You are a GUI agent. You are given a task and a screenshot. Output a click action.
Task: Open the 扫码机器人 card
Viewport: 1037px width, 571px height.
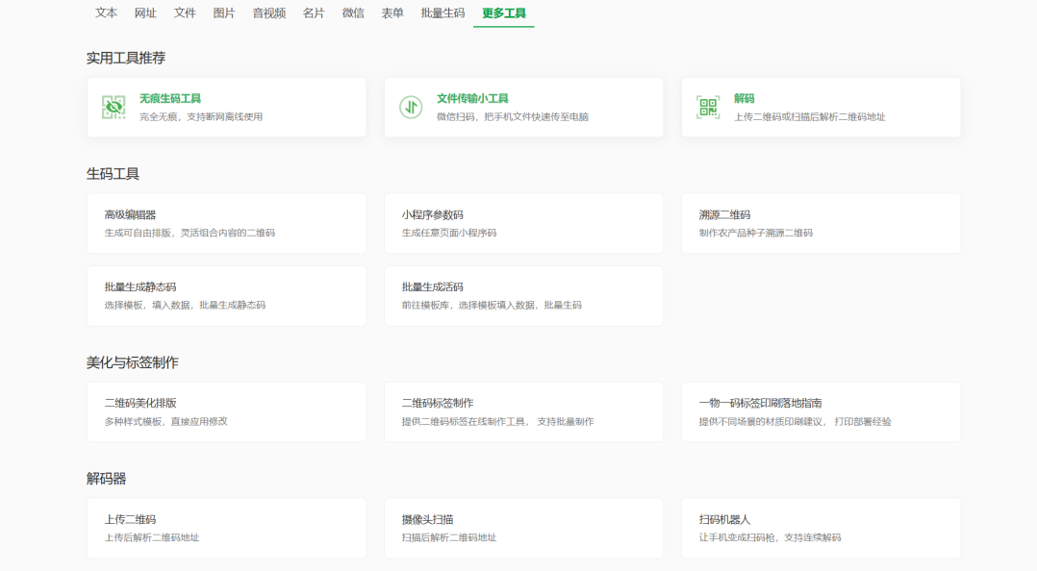point(821,528)
